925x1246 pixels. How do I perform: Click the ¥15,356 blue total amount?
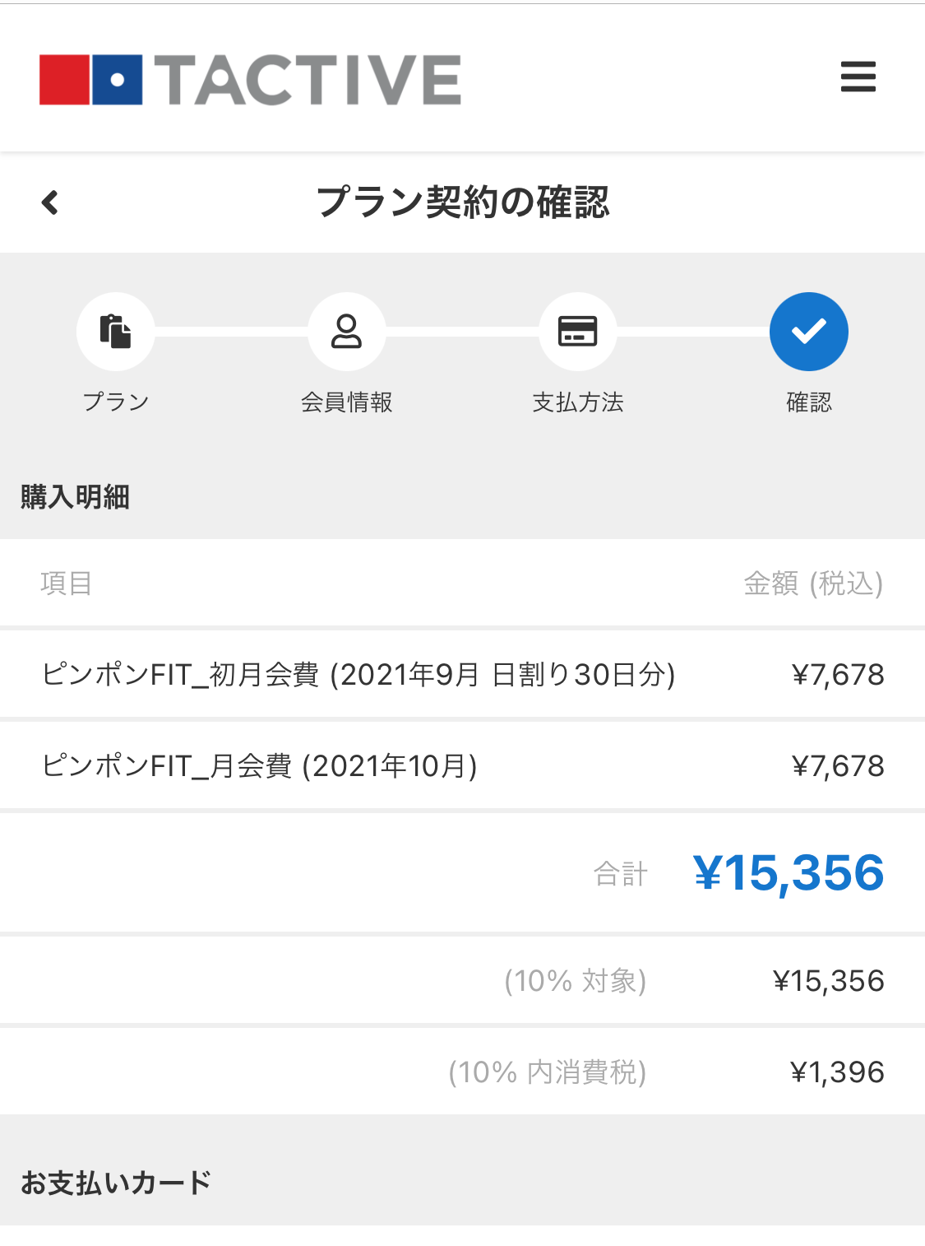click(789, 872)
